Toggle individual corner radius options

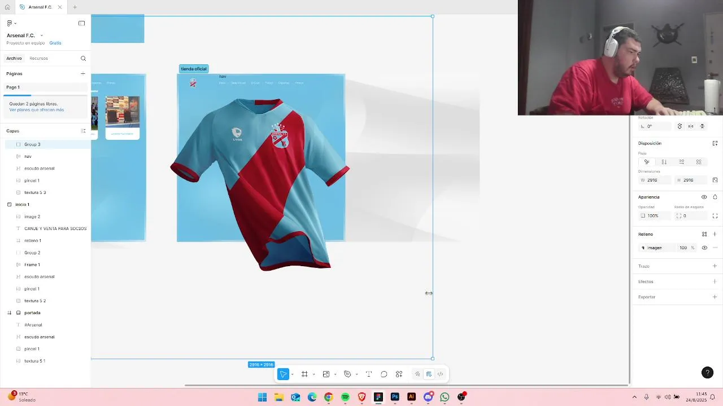[715, 216]
